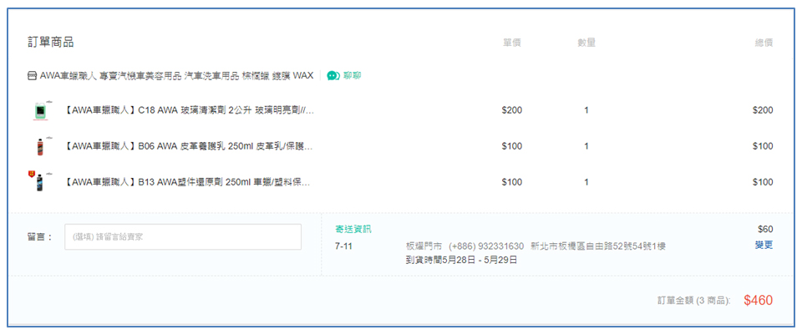Focus the 留言 message input field
This screenshot has width=802, height=335.
coord(183,236)
